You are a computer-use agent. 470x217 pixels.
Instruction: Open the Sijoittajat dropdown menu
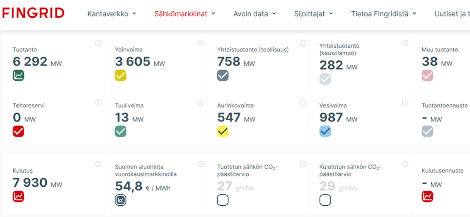coord(313,14)
